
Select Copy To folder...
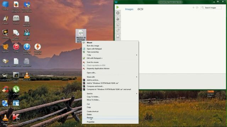(x=110, y=97)
